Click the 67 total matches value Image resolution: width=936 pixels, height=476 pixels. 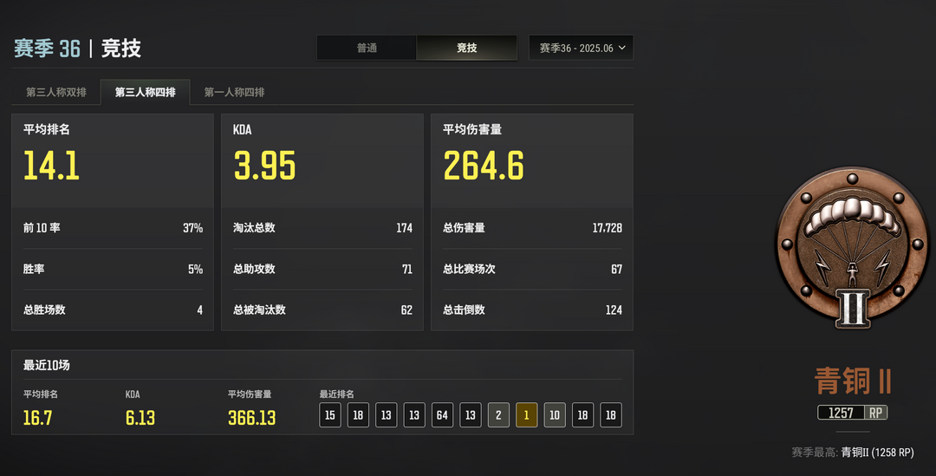(617, 270)
